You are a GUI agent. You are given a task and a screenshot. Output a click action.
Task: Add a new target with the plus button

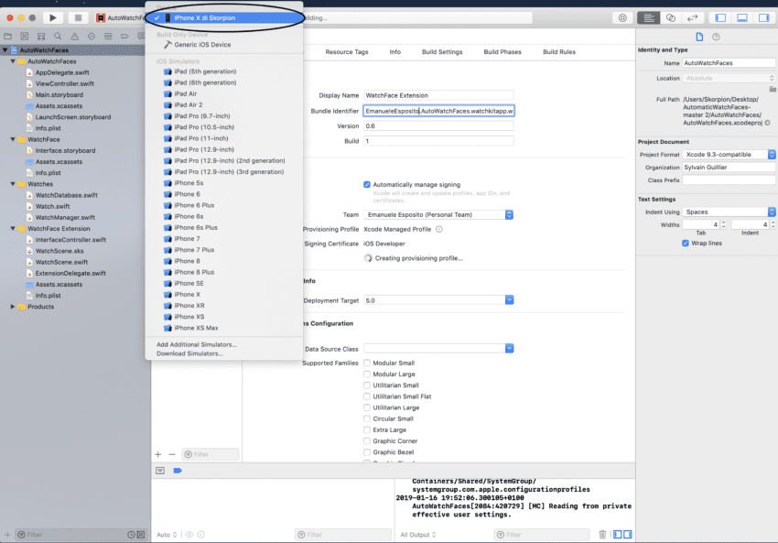point(157,454)
